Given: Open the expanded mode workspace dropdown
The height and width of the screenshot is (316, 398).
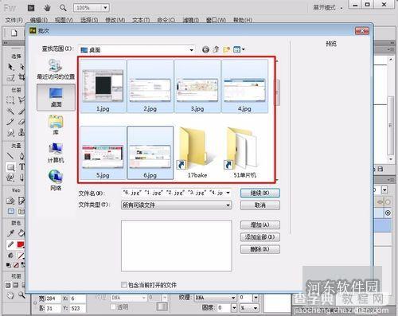Looking at the screenshot, I should pos(328,8).
